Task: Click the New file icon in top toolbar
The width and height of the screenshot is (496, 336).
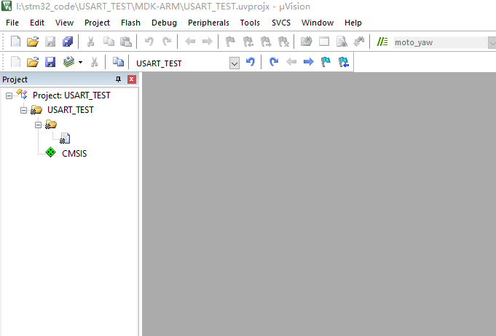Action: pyautogui.click(x=15, y=42)
